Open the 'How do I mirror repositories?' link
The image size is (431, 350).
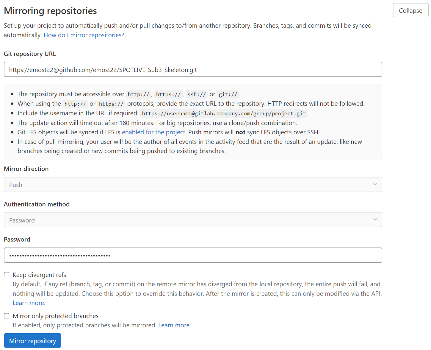coord(84,35)
